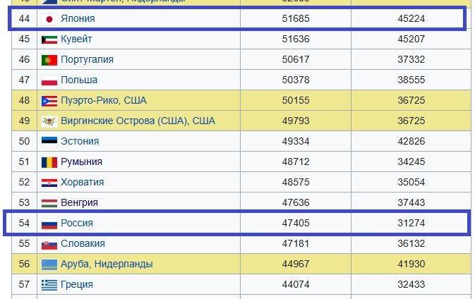Select the value 47405 in Russia row
Image resolution: width=475 pixels, height=299 pixels.
(x=296, y=223)
